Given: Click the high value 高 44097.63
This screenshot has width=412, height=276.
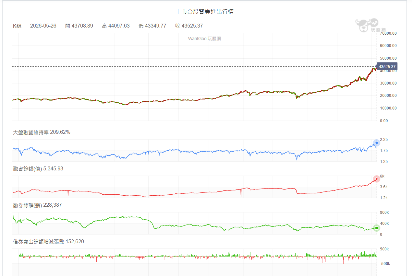Looking at the screenshot, I should point(116,26).
